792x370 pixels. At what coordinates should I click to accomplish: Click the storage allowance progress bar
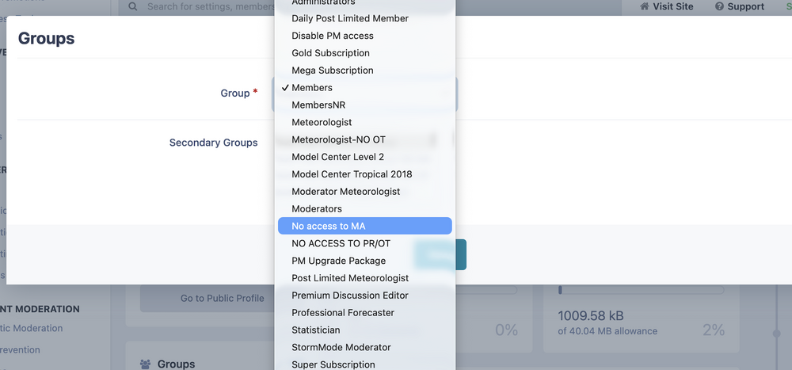[642, 290]
